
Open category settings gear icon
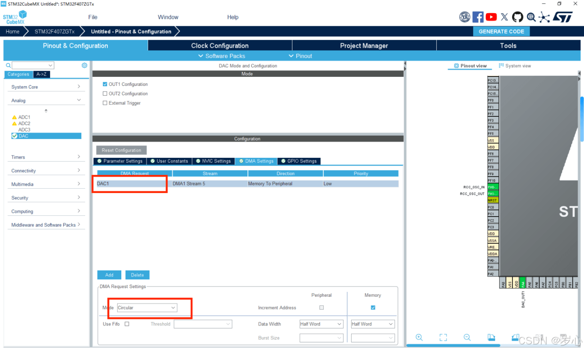click(84, 65)
